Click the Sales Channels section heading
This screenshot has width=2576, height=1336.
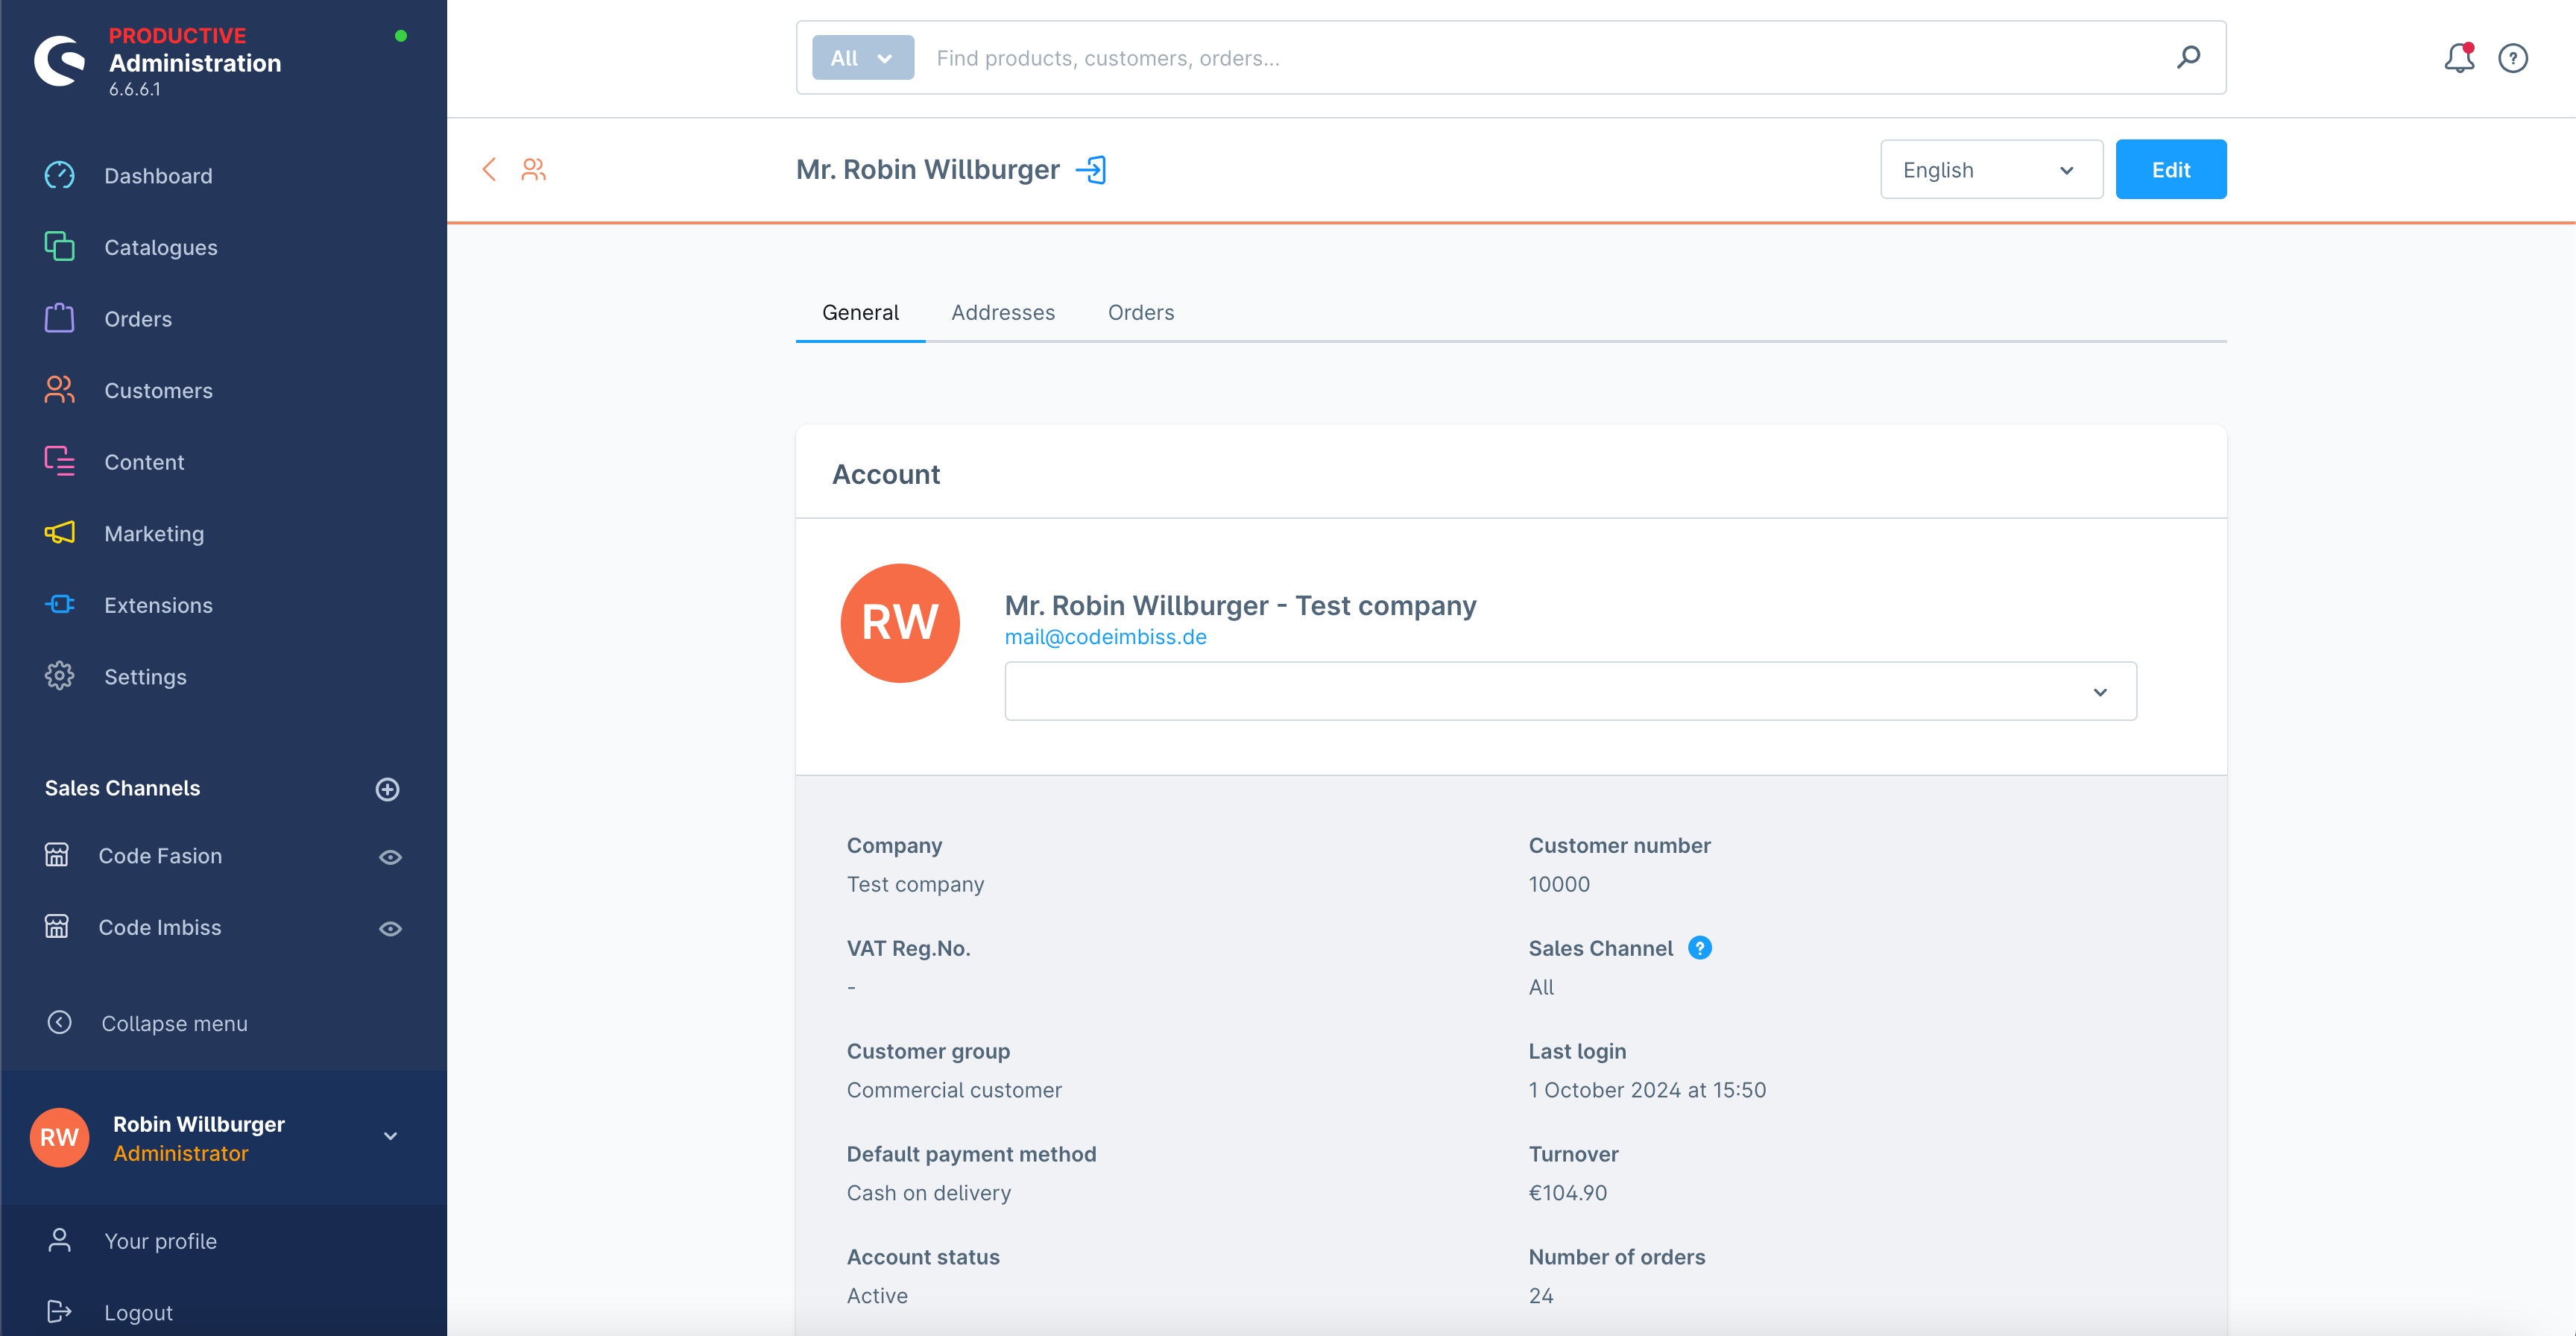(x=122, y=788)
